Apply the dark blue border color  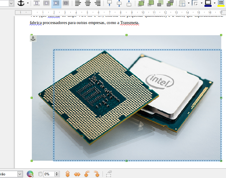coord(208,3)
